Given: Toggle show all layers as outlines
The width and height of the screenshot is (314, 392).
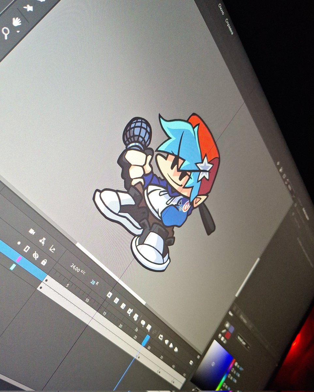Looking at the screenshot, I should click(x=27, y=249).
